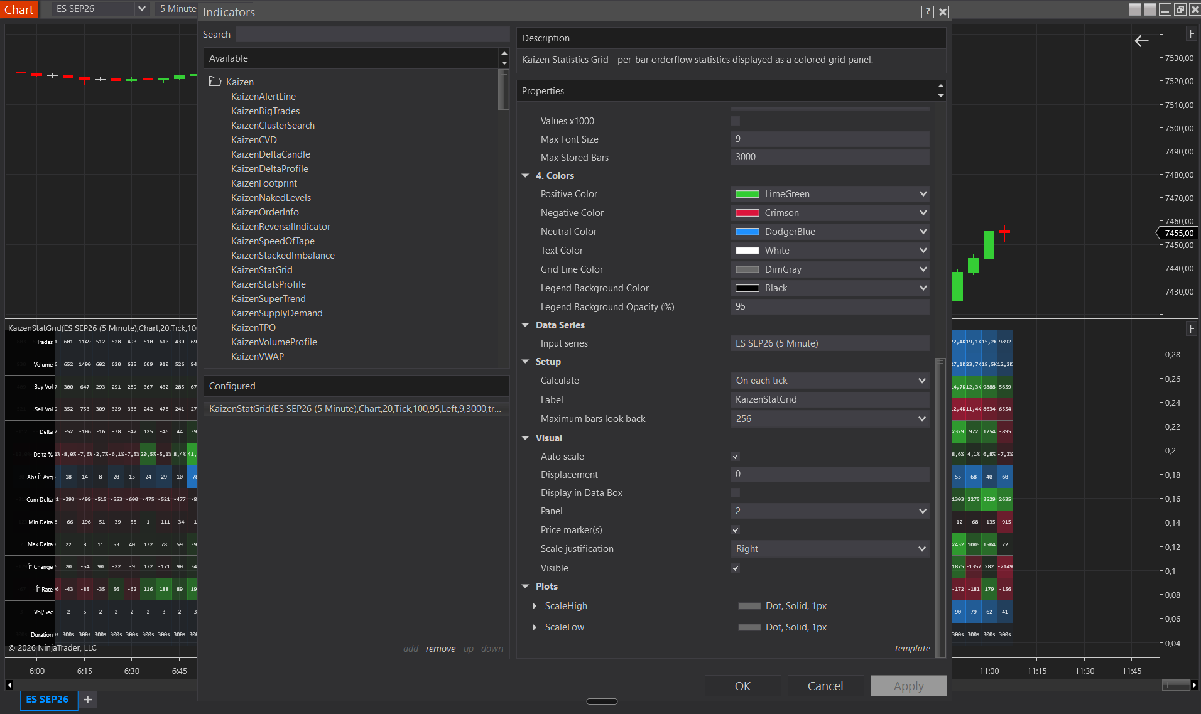Expand the ScaleHigh plot
The width and height of the screenshot is (1201, 714).
(535, 606)
